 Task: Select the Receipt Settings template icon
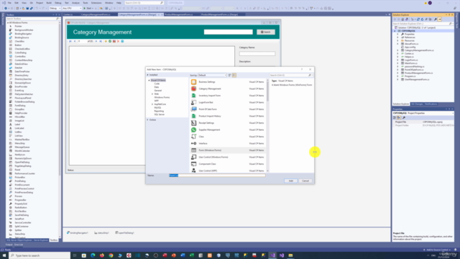(x=193, y=123)
